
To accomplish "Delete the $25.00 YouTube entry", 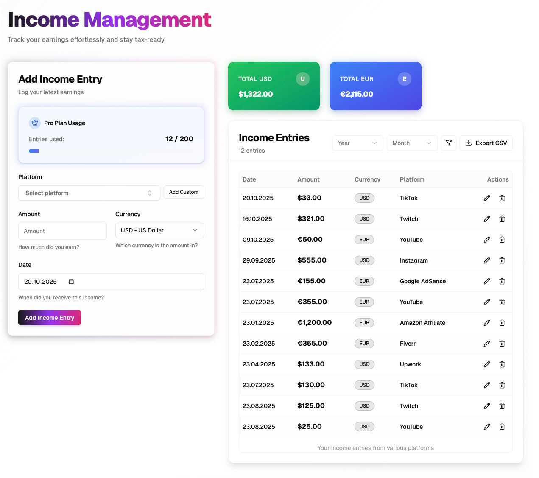I will tap(502, 427).
